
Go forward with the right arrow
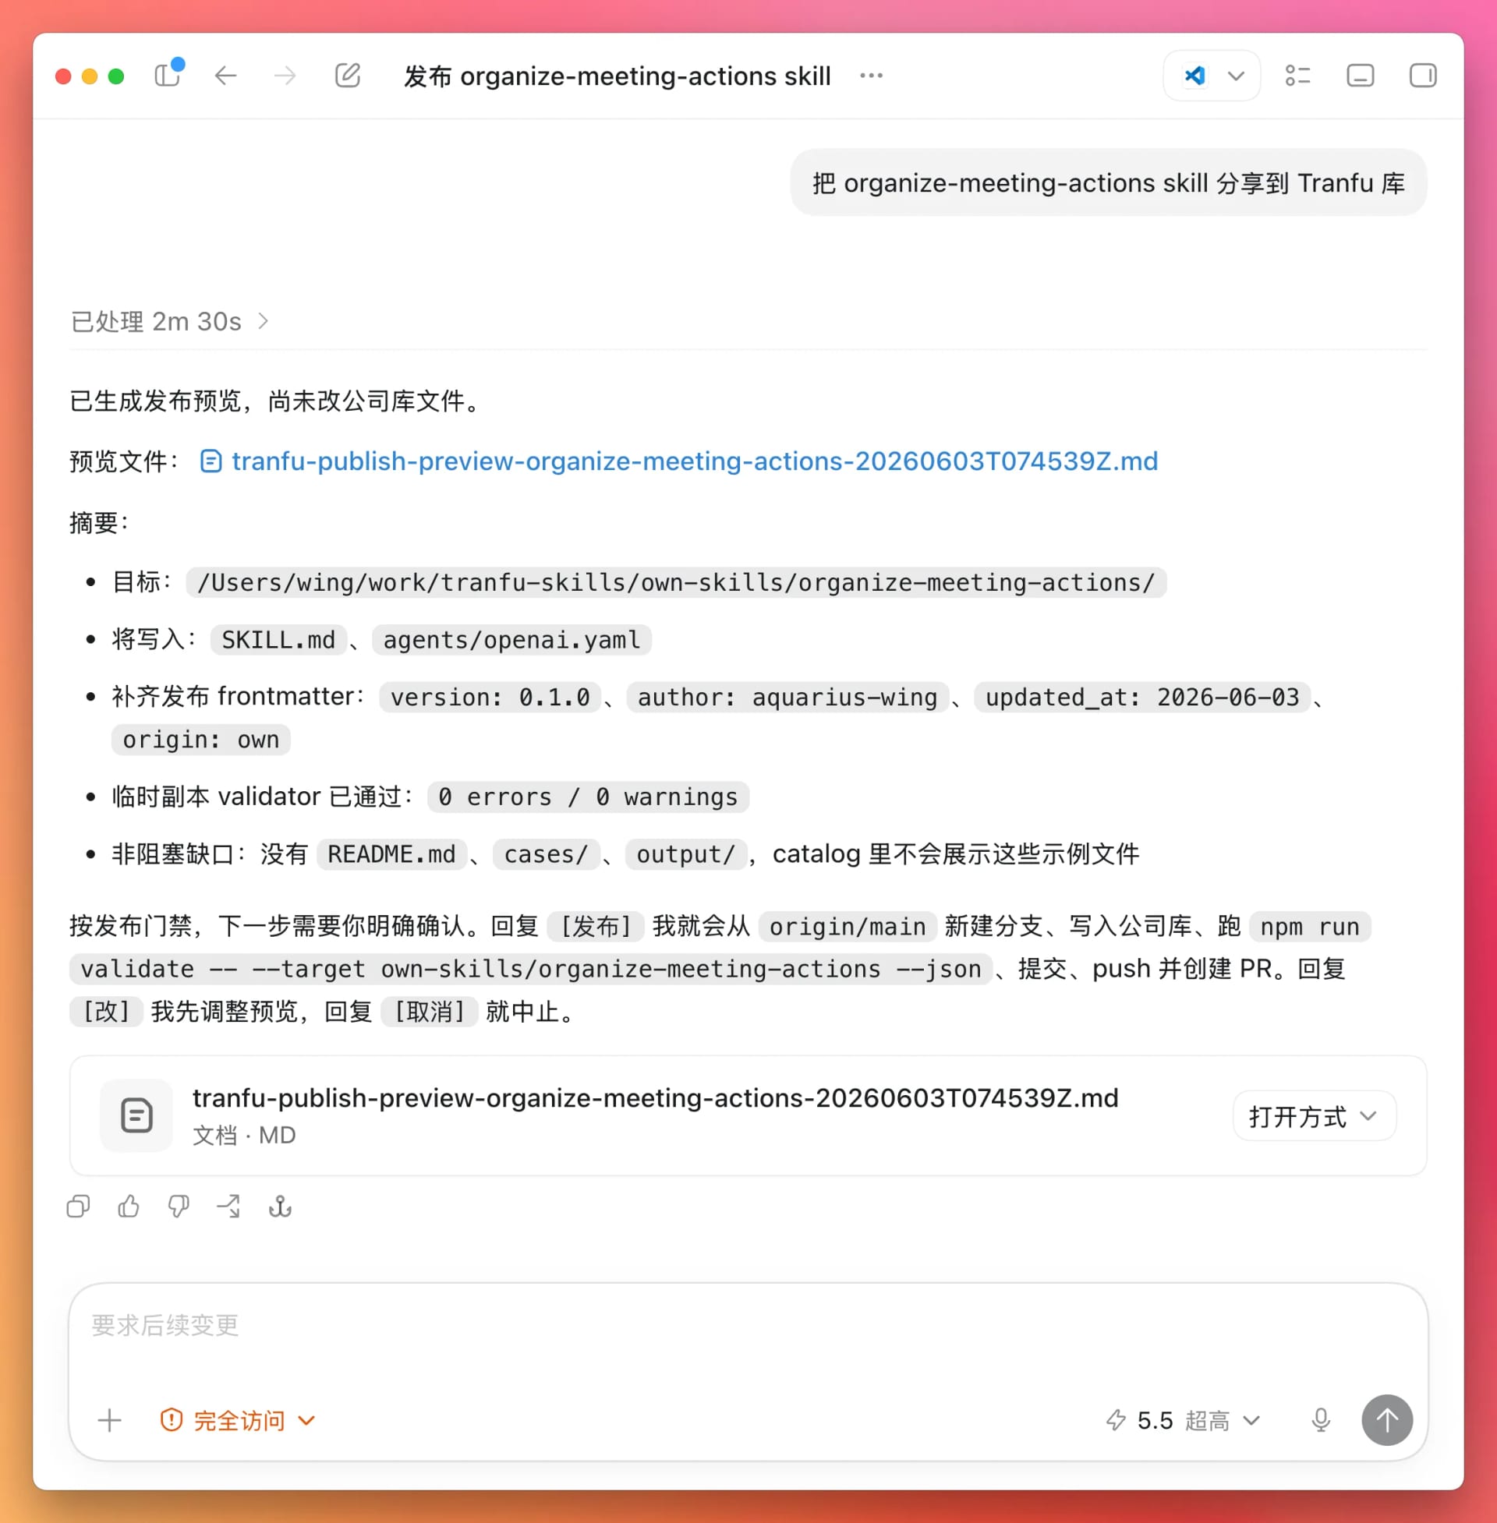tap(285, 76)
